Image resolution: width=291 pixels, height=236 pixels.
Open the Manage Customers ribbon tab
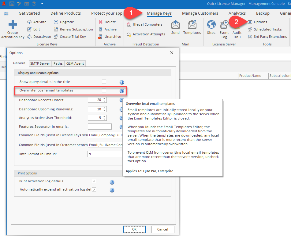[x=200, y=13]
